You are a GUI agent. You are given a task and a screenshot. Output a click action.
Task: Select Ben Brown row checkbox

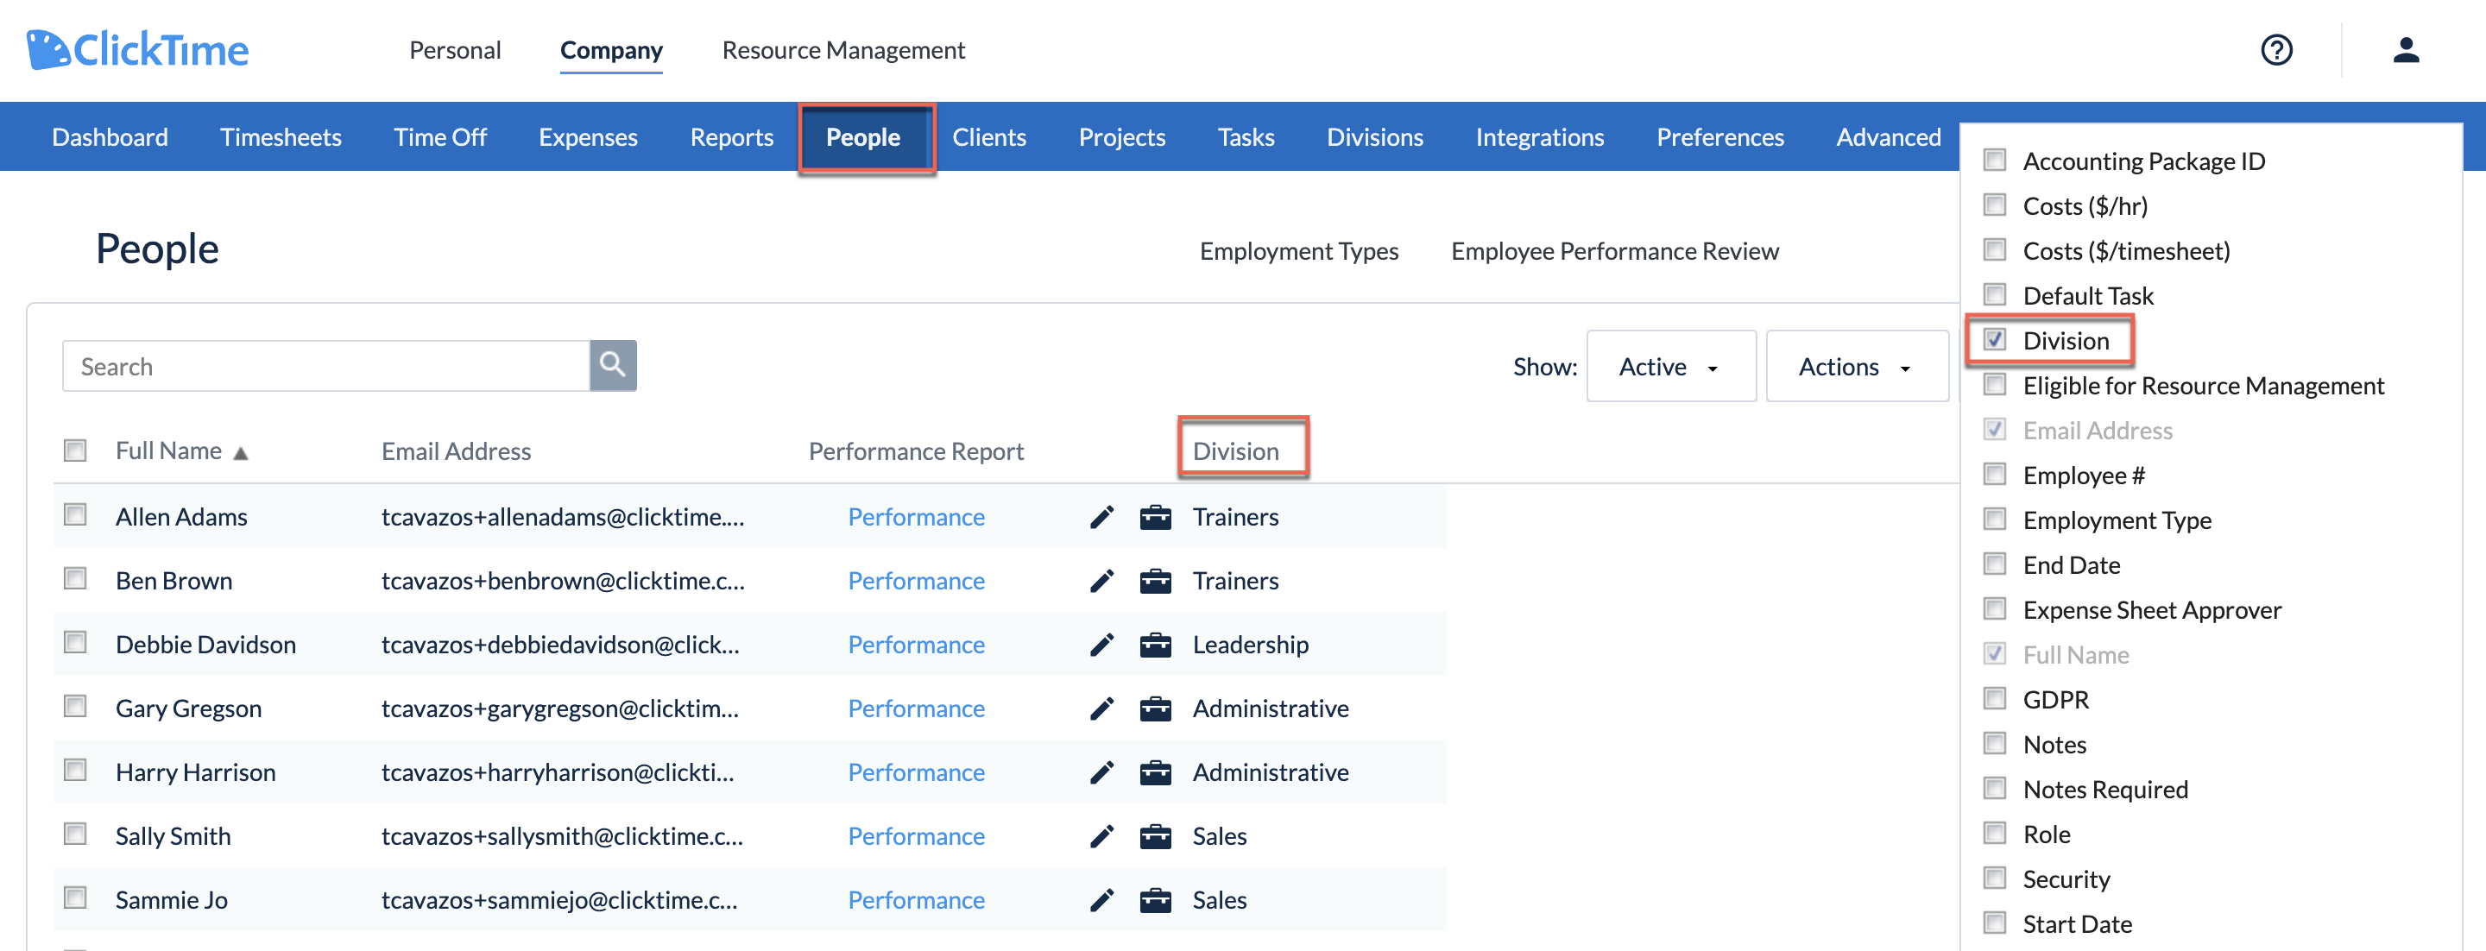pyautogui.click(x=75, y=579)
